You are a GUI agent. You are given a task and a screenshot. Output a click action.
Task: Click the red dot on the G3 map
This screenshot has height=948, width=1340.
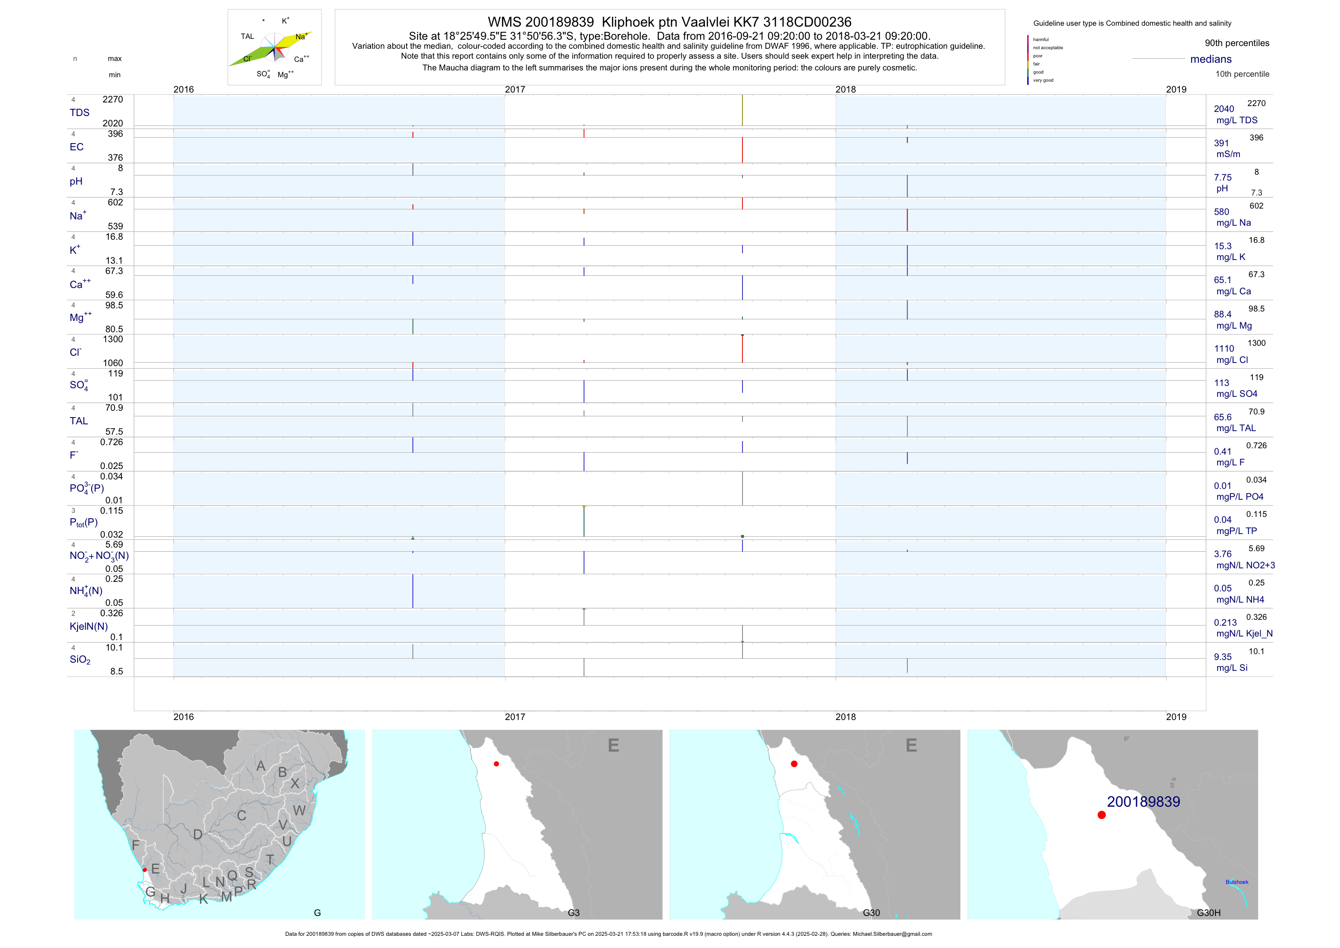[496, 763]
